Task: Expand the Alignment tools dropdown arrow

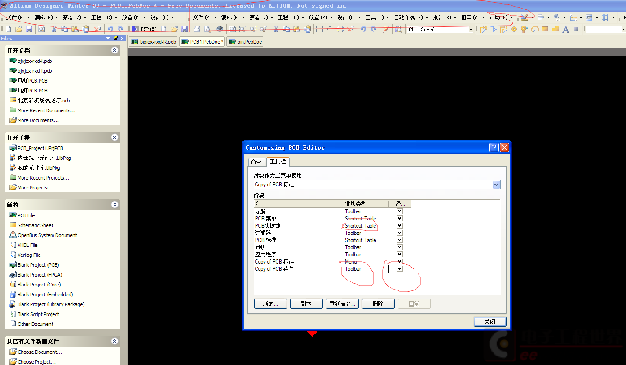Action: (548, 18)
